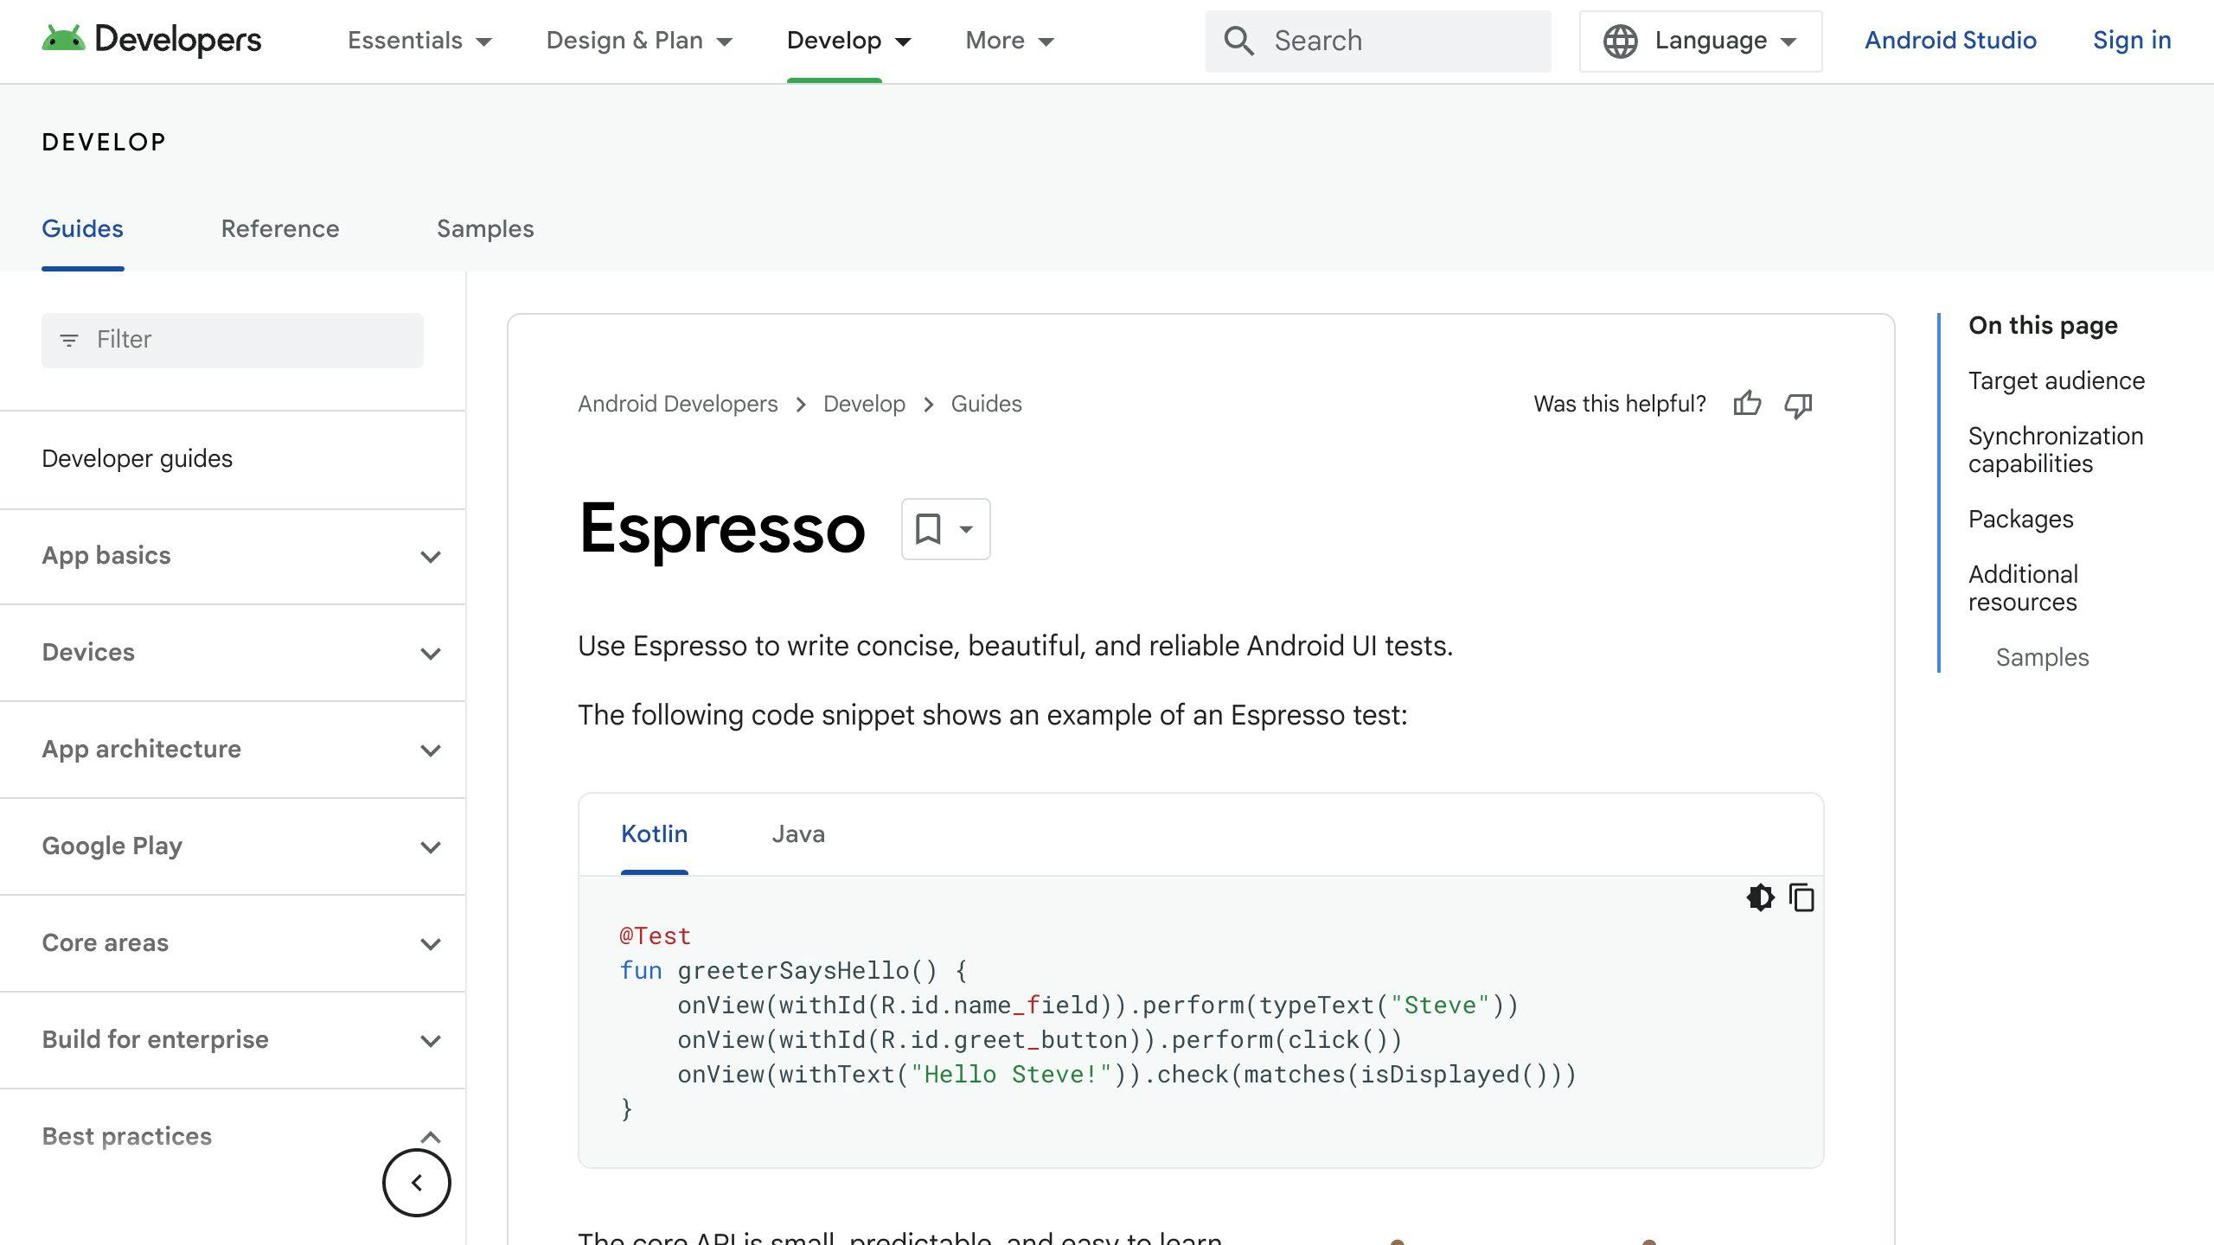This screenshot has width=2214, height=1245.
Task: Click the filter icon in the sidebar
Action: 69,340
